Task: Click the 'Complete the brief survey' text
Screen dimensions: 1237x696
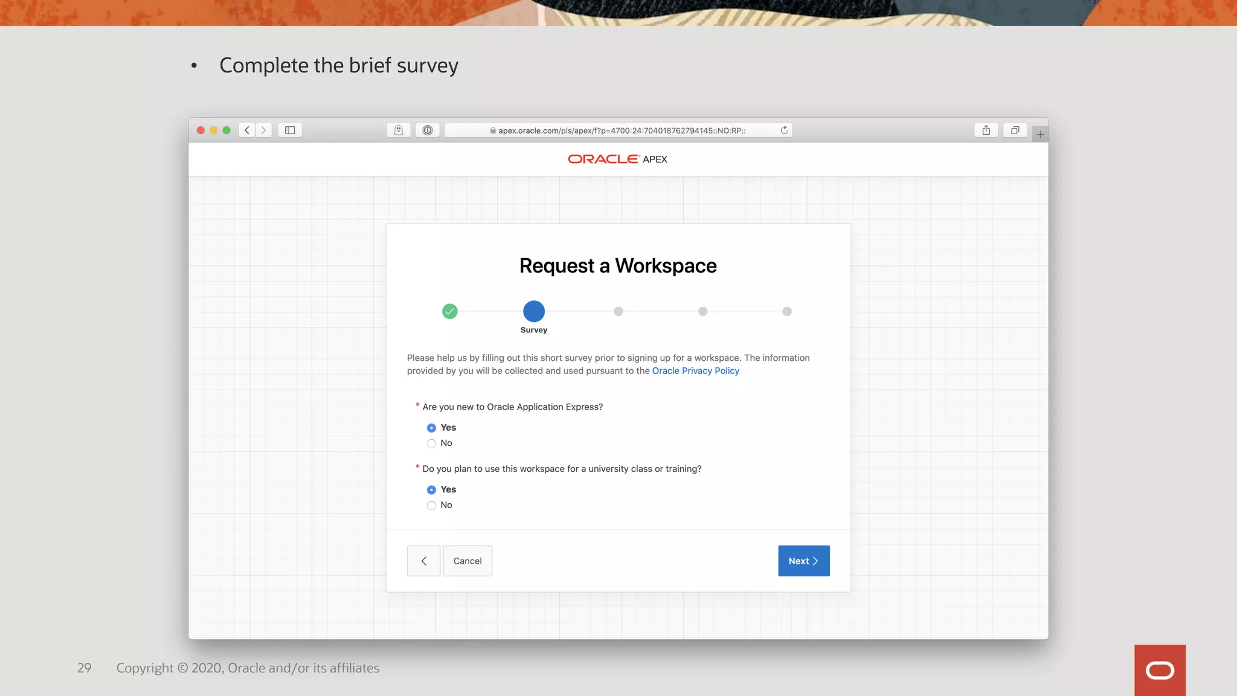Action: [x=339, y=65]
